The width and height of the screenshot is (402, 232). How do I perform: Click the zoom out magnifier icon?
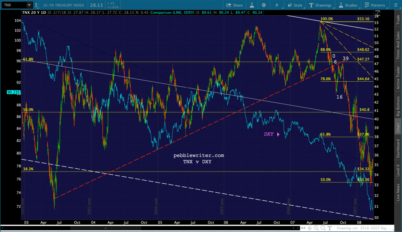(323, 228)
